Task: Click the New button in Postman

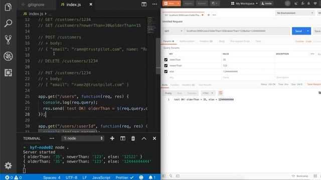Action: point(170,3)
